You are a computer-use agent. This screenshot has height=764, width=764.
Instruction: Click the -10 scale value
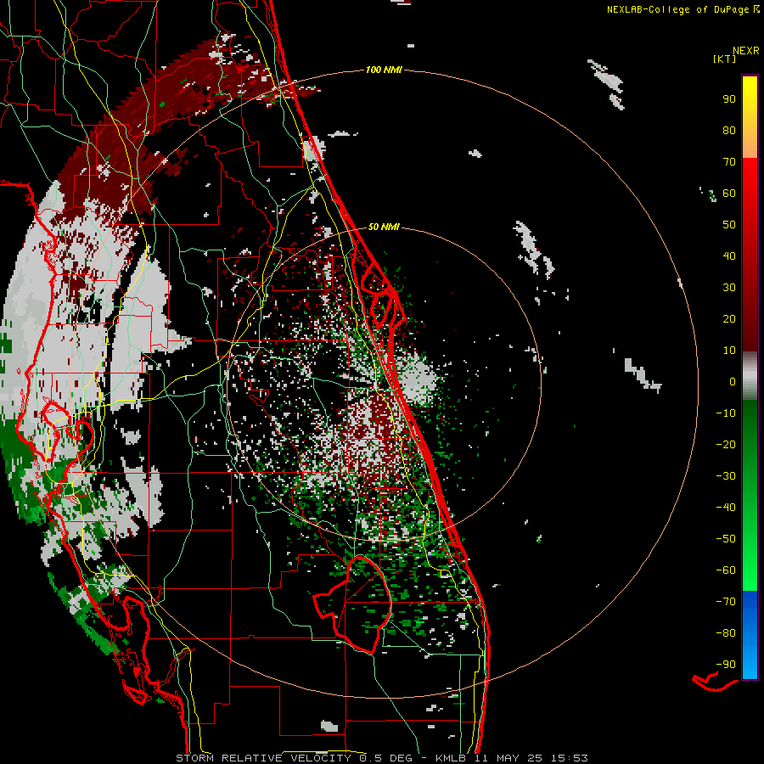click(726, 413)
